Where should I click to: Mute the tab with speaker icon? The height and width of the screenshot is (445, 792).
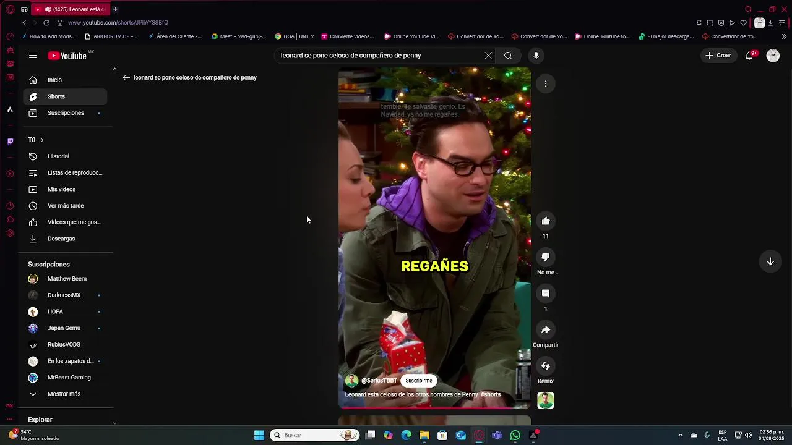pyautogui.click(x=48, y=9)
